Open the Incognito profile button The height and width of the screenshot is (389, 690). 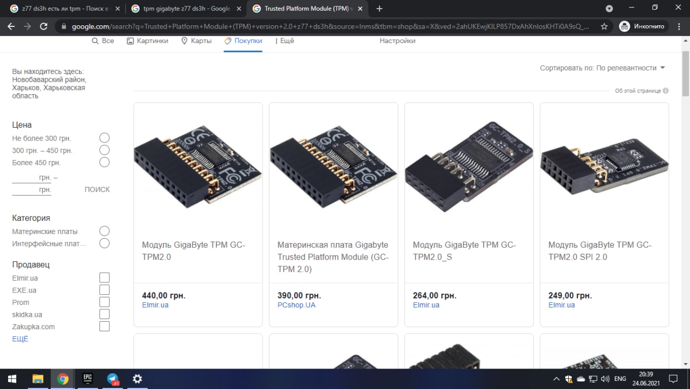click(642, 26)
